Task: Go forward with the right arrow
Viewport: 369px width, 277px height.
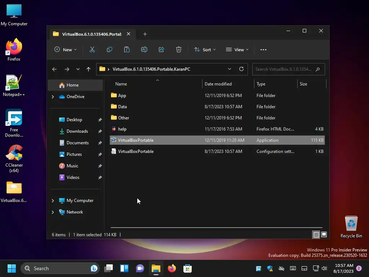Action: pos(67,69)
